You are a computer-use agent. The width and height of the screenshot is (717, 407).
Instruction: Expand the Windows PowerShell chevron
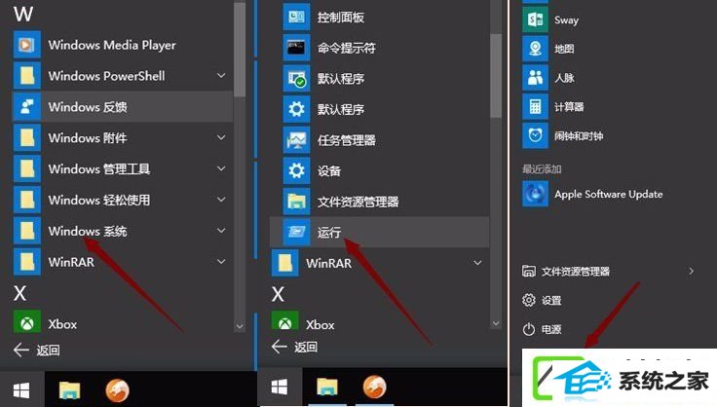coord(221,75)
